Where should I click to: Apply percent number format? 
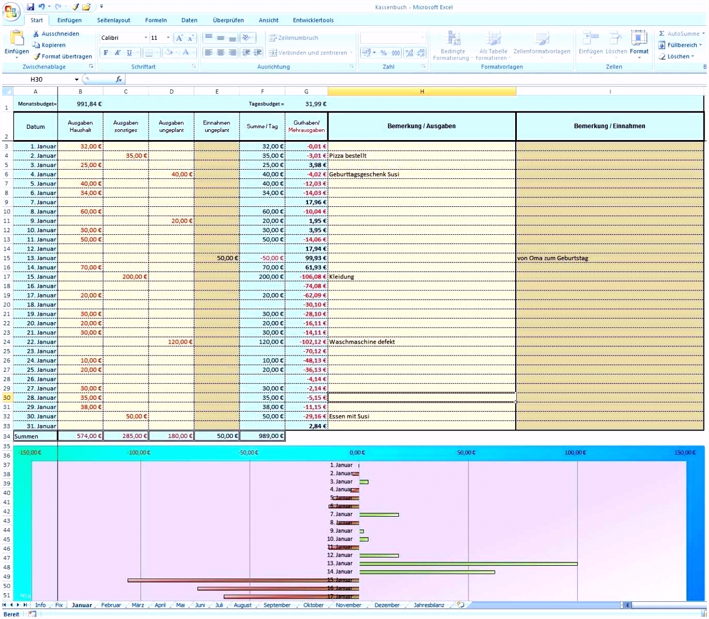point(383,53)
